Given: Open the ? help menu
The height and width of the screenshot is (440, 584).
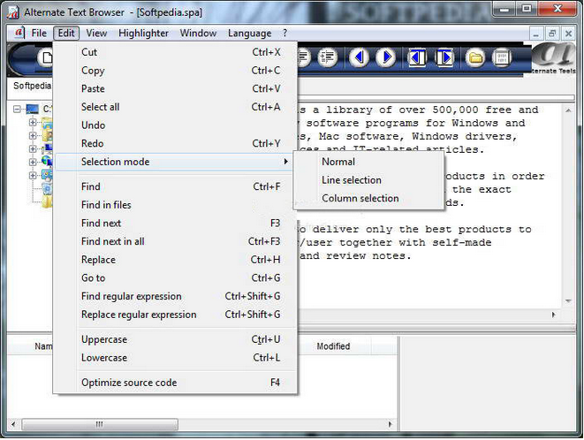Looking at the screenshot, I should coord(284,34).
